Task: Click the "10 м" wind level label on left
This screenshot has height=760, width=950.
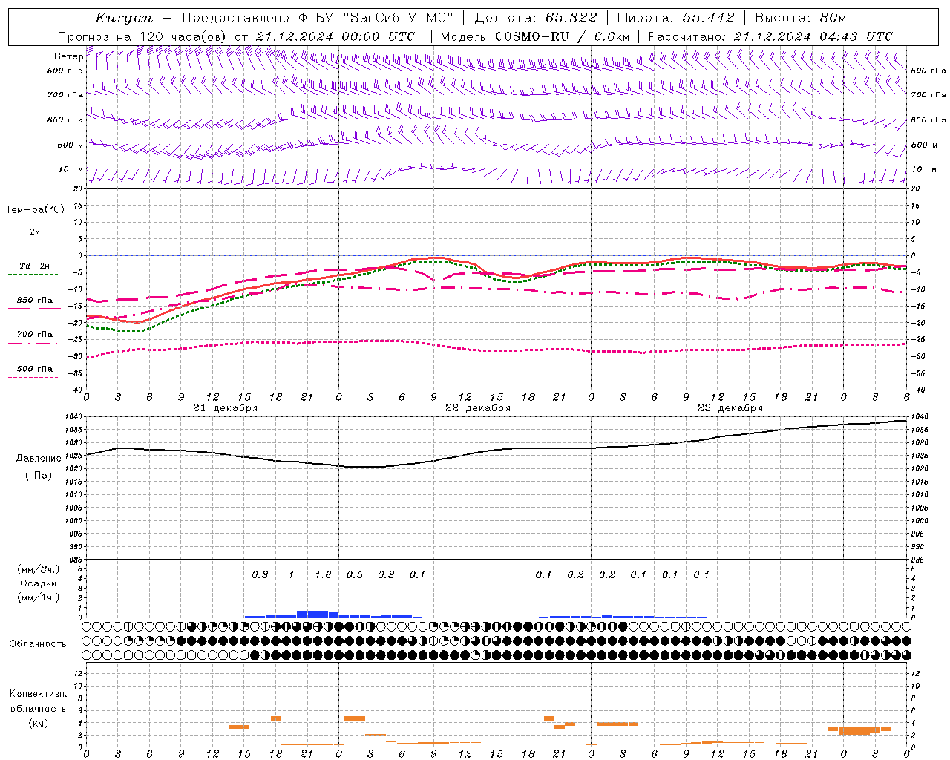Action: pos(71,170)
